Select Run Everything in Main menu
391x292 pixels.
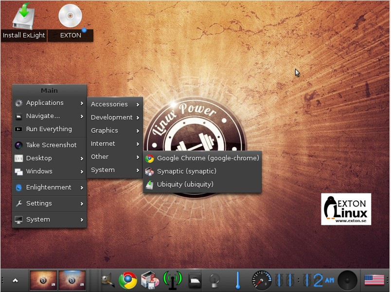(x=50, y=129)
